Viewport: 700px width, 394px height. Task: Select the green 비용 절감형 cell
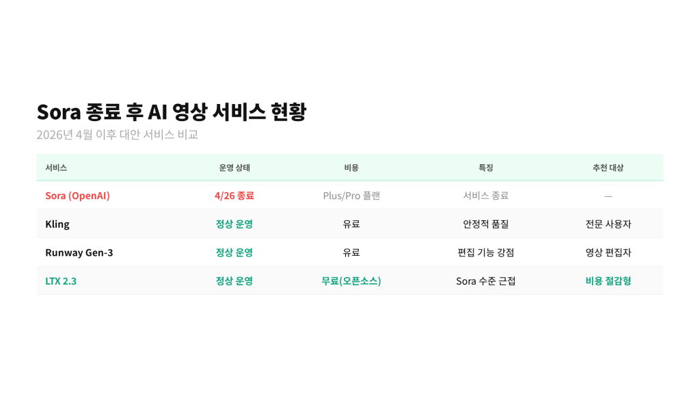pyautogui.click(x=608, y=281)
